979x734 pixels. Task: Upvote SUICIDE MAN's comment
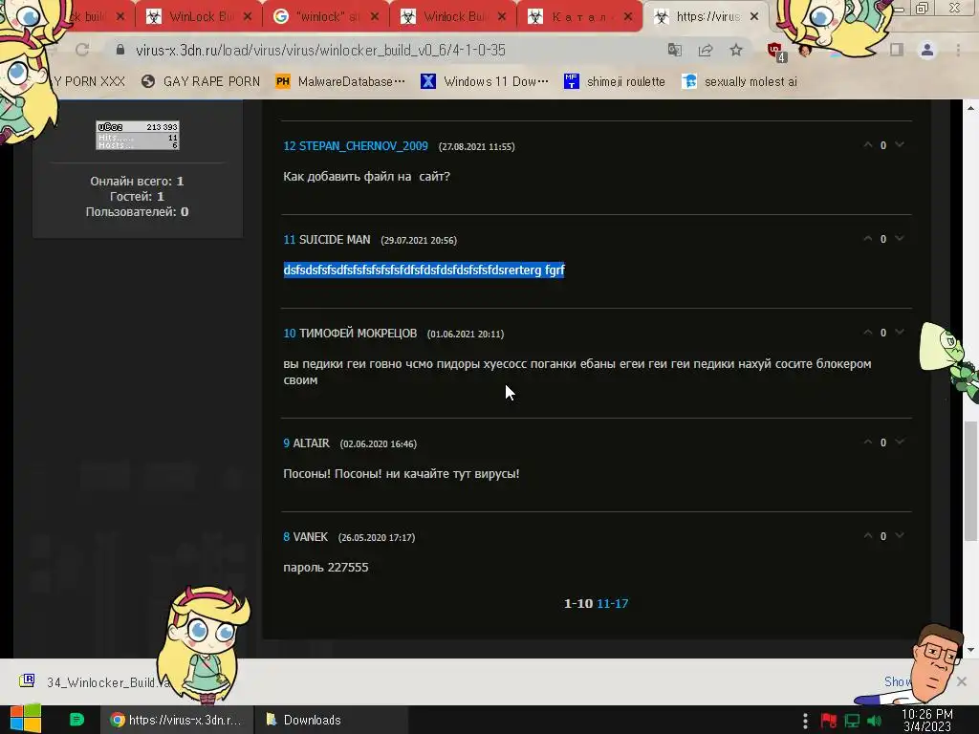click(x=868, y=238)
